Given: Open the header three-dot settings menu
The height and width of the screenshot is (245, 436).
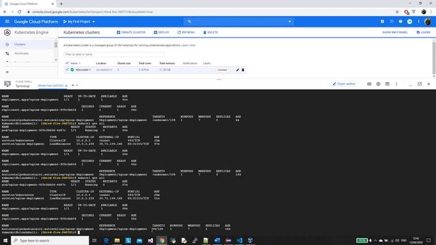Looking at the screenshot, I should tap(418, 21).
